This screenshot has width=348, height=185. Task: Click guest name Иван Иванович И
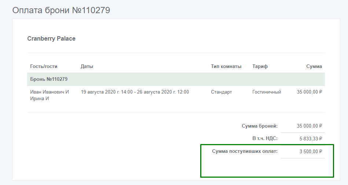50,92
